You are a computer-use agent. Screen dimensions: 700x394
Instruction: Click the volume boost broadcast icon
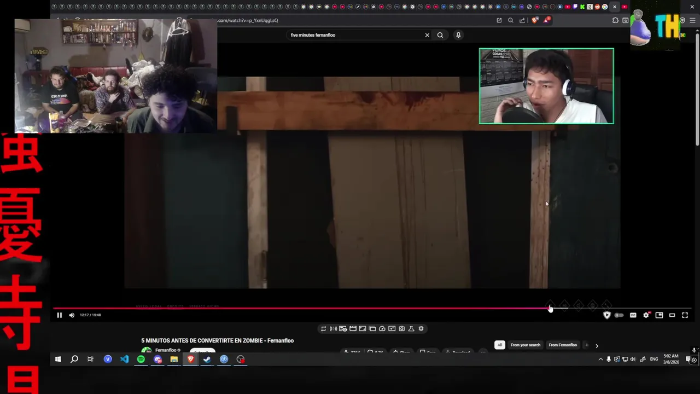coord(333,328)
